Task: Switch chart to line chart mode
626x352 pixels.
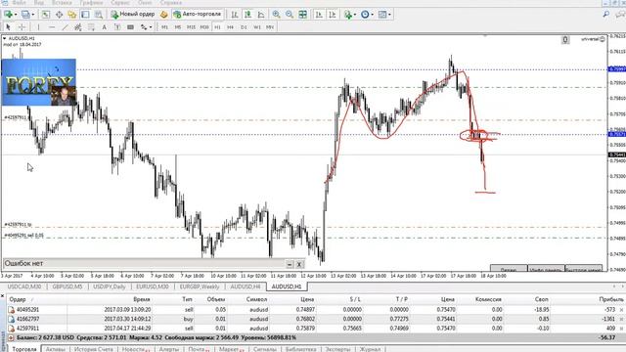Action: [x=261, y=15]
